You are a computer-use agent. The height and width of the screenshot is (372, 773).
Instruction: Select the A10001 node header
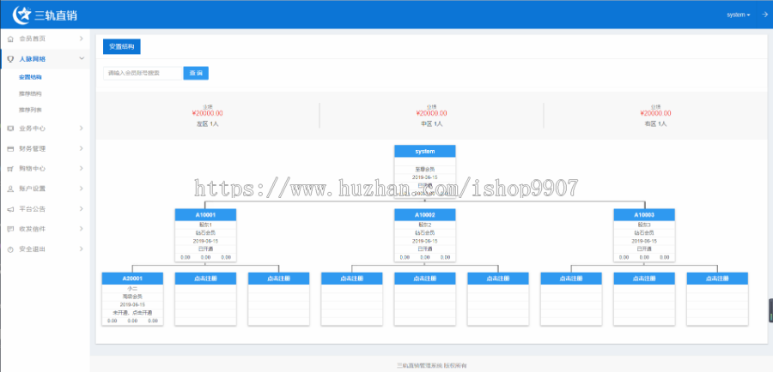205,215
